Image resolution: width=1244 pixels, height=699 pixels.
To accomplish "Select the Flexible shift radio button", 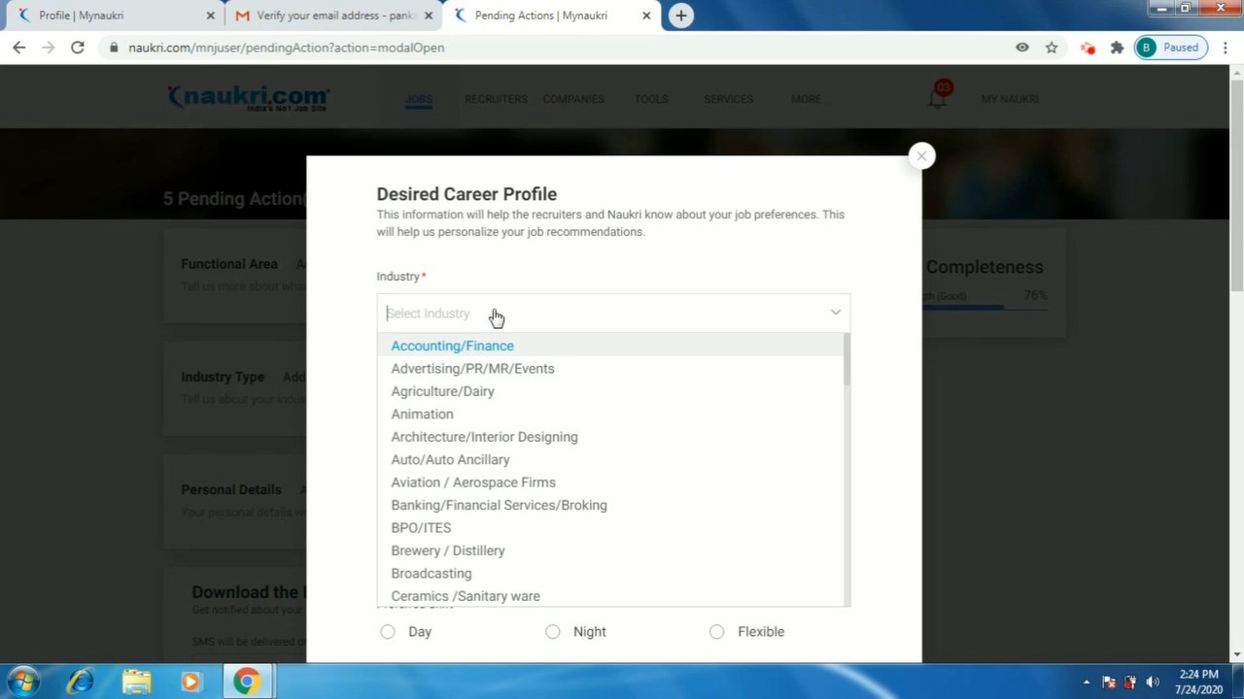I will click(717, 632).
